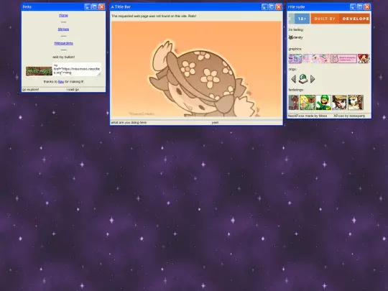
Task: Open the pink floral graphics button
Action: [x=316, y=59]
